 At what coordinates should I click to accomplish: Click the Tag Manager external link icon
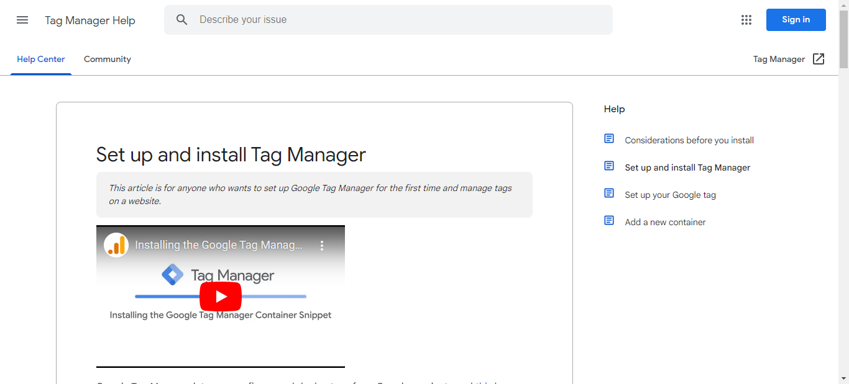pos(819,59)
